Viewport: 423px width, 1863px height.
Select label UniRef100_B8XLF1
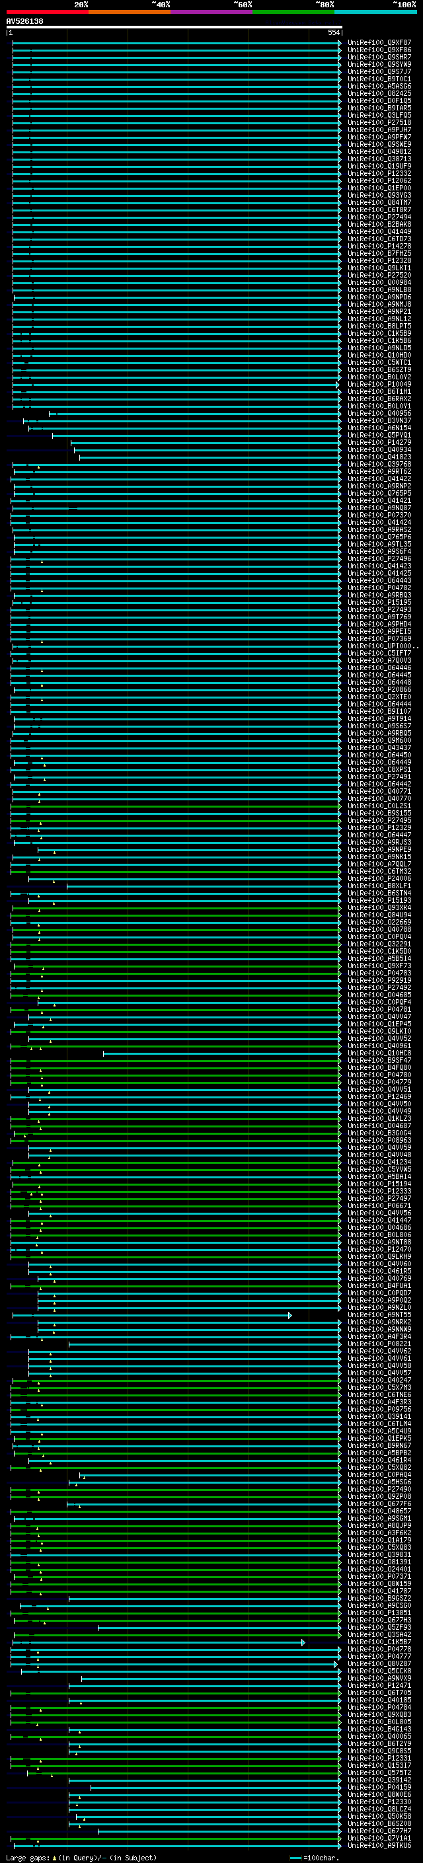click(x=379, y=886)
